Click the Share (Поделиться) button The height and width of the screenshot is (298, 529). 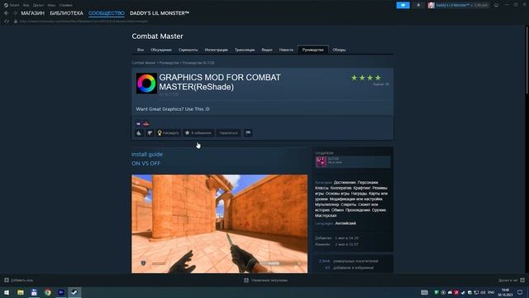tap(228, 133)
